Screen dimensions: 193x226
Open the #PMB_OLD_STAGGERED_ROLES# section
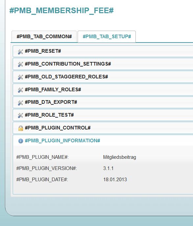click(103, 77)
